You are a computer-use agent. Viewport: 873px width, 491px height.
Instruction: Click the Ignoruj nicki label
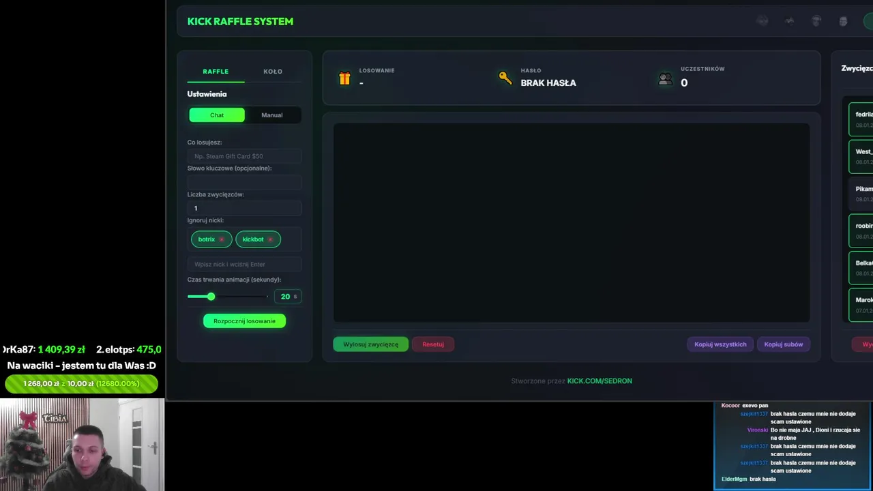205,220
